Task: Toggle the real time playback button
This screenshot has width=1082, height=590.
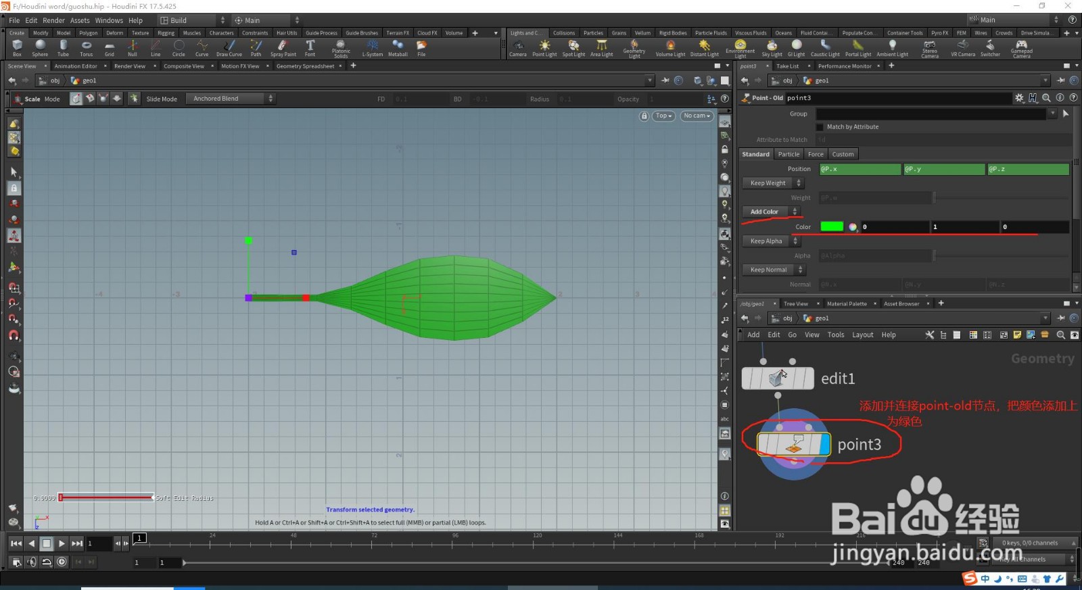Action: (x=62, y=562)
